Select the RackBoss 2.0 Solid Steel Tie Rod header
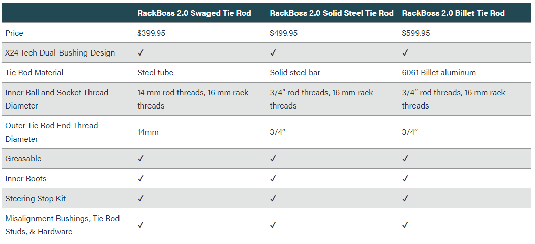 (x=332, y=13)
